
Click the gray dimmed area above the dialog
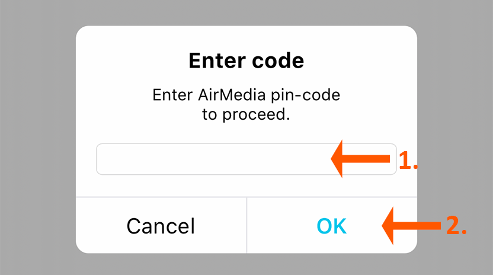pyautogui.click(x=246, y=12)
